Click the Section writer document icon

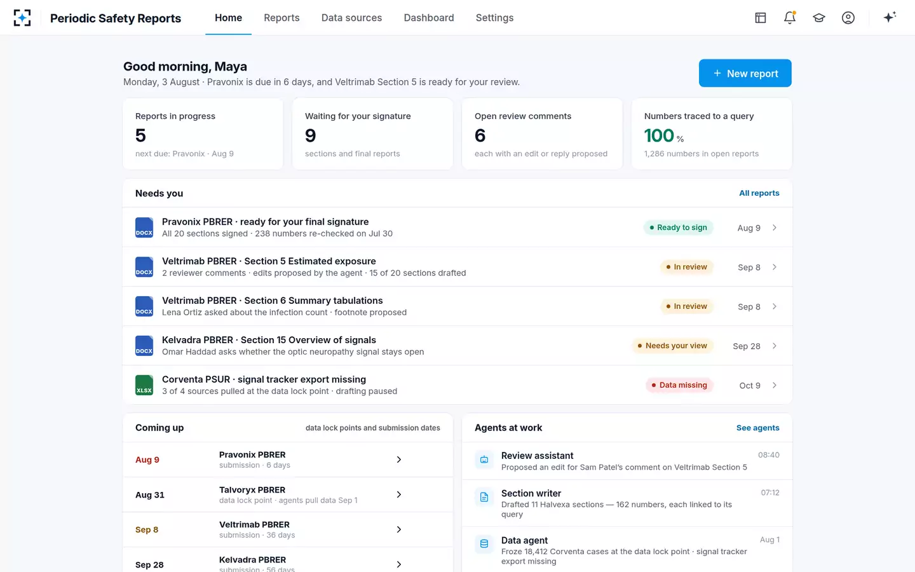484,497
